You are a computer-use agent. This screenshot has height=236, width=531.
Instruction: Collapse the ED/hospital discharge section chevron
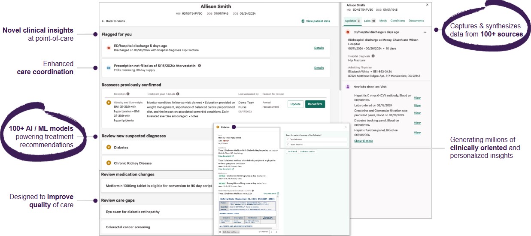click(425, 32)
